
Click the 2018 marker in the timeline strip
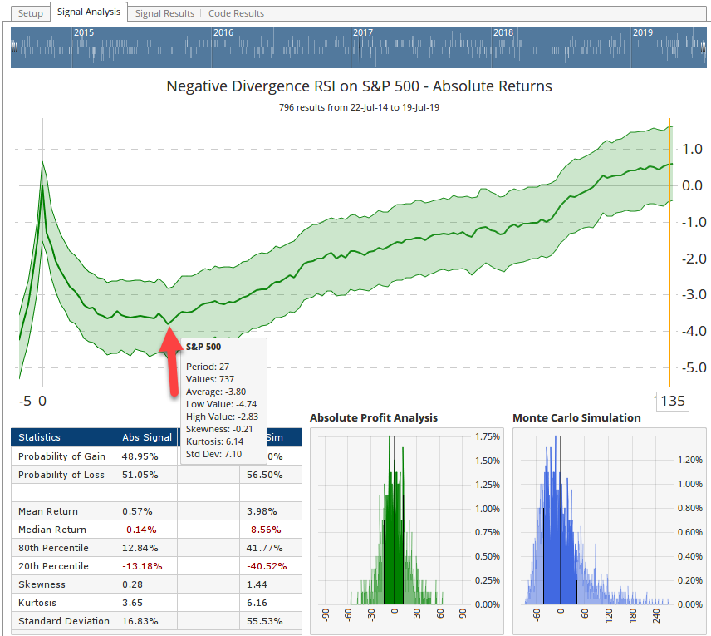(503, 32)
